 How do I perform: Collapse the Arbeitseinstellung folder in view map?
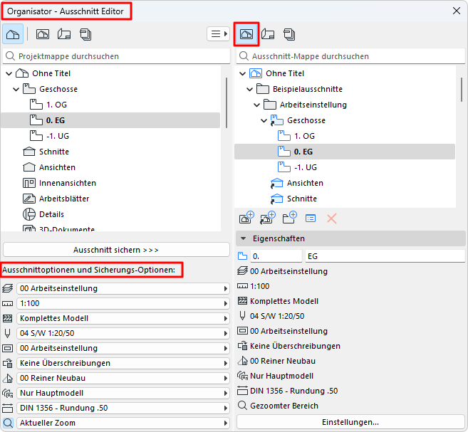(256, 105)
